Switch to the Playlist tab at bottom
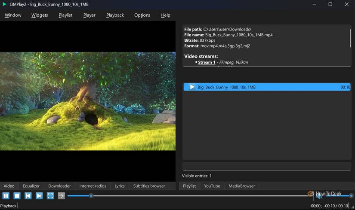 [x=189, y=186]
